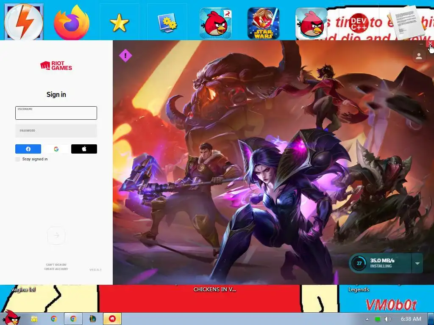This screenshot has width=434, height=325.
Task: Select the CHICKENS IN V... desktop label
Action: coord(215,289)
